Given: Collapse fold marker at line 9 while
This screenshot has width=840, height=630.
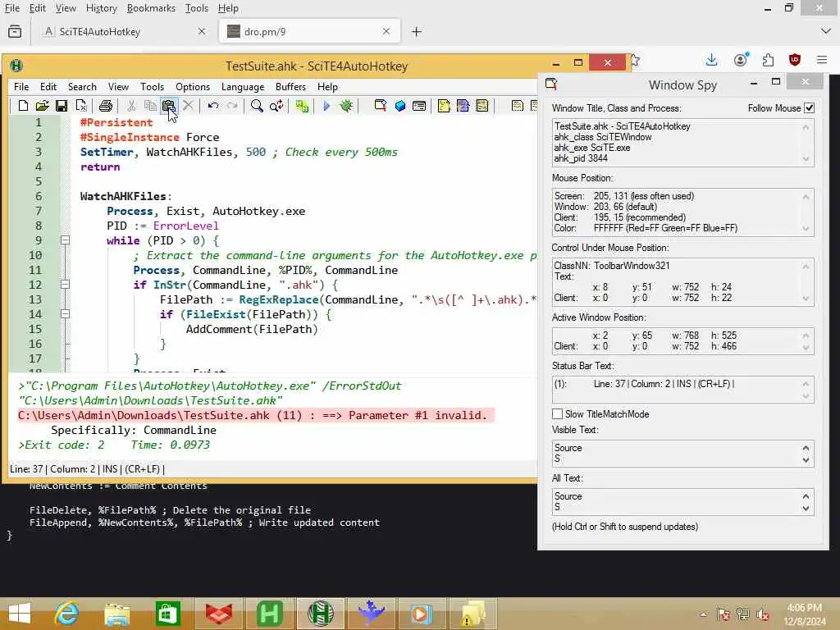Looking at the screenshot, I should [x=65, y=240].
